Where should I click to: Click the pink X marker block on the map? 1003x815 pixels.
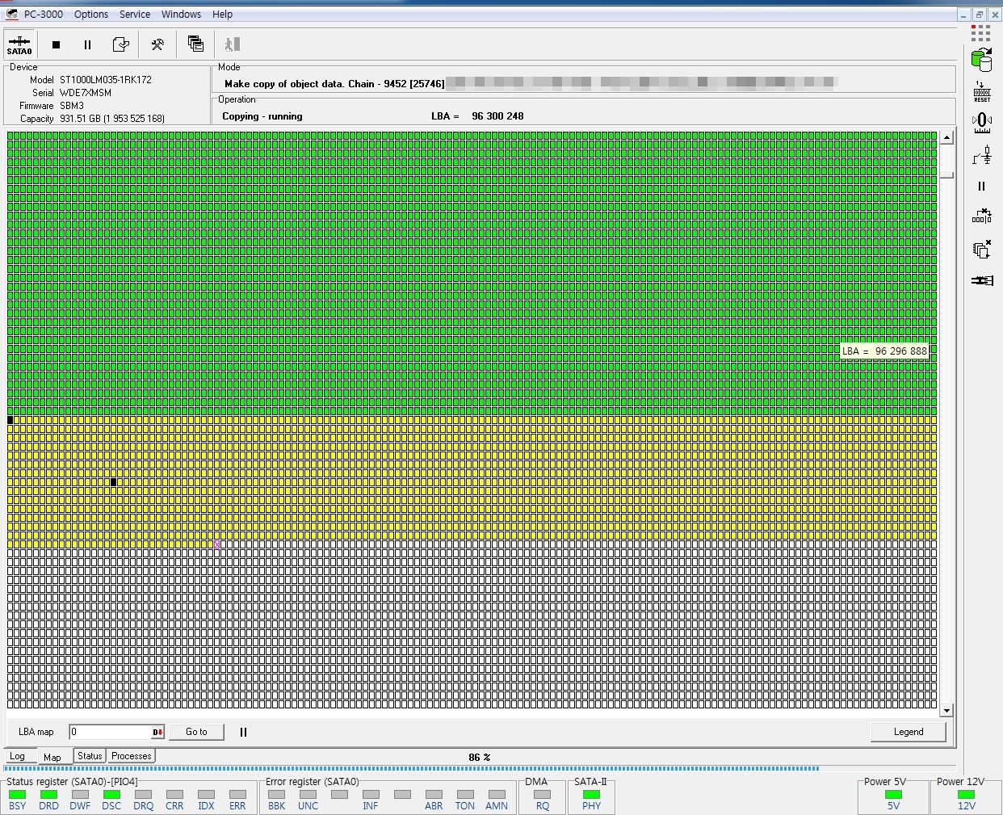[x=216, y=545]
